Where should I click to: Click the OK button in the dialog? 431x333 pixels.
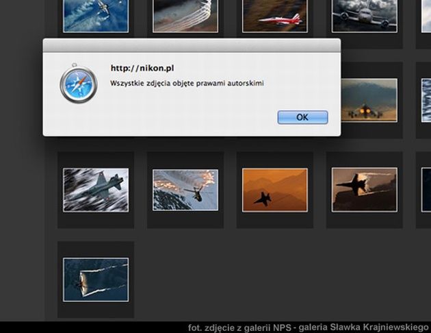(x=302, y=117)
